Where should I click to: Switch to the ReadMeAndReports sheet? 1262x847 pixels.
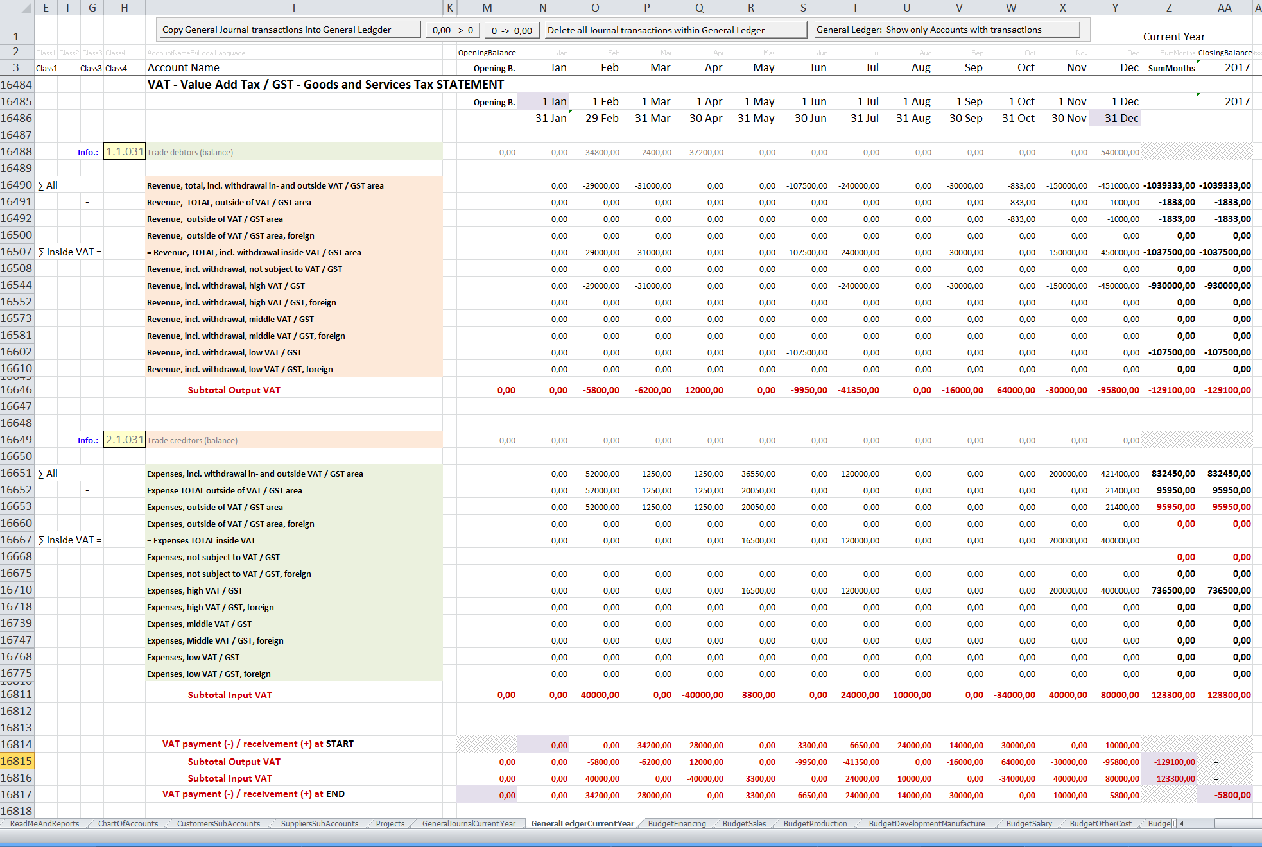click(x=44, y=823)
